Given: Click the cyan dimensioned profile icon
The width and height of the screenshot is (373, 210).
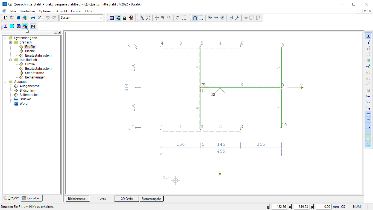Looking at the screenshot, I should 12,26.
